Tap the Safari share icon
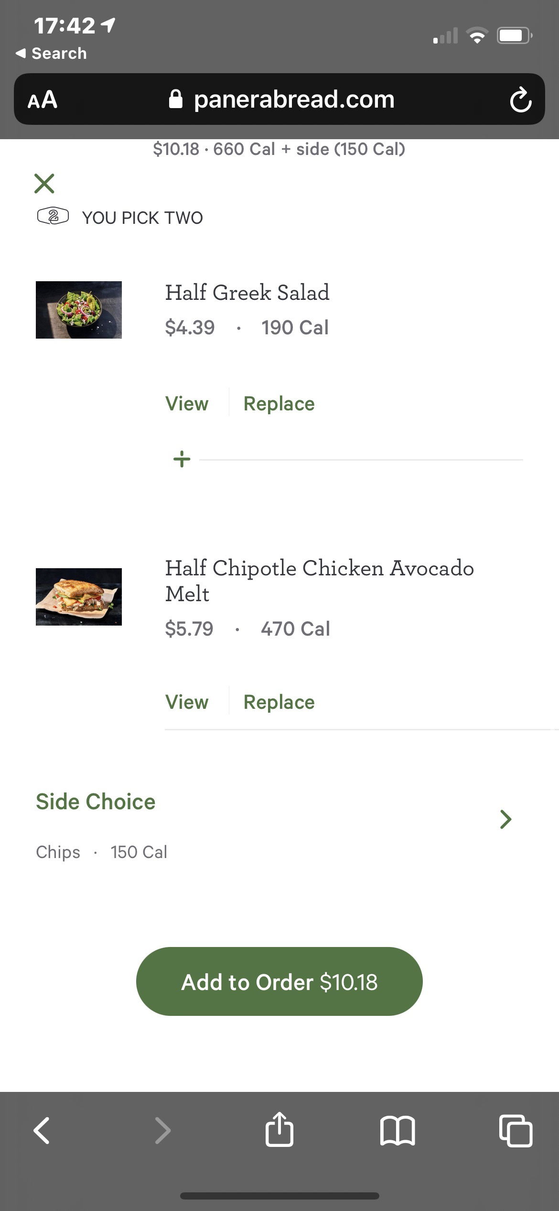 click(x=279, y=1129)
